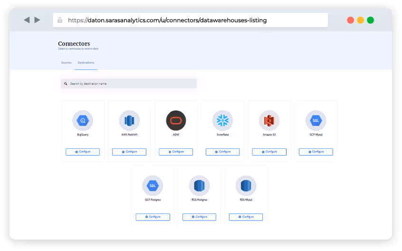This screenshot has height=251, width=402.
Task: Configure the Amazon S3 destination
Action: [269, 152]
